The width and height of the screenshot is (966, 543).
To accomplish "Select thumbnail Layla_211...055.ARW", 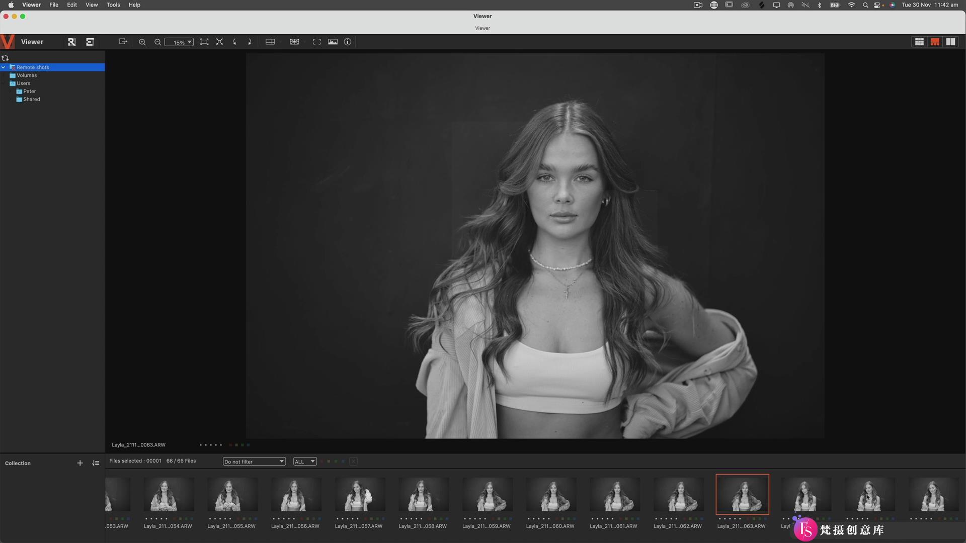I will coord(232,495).
